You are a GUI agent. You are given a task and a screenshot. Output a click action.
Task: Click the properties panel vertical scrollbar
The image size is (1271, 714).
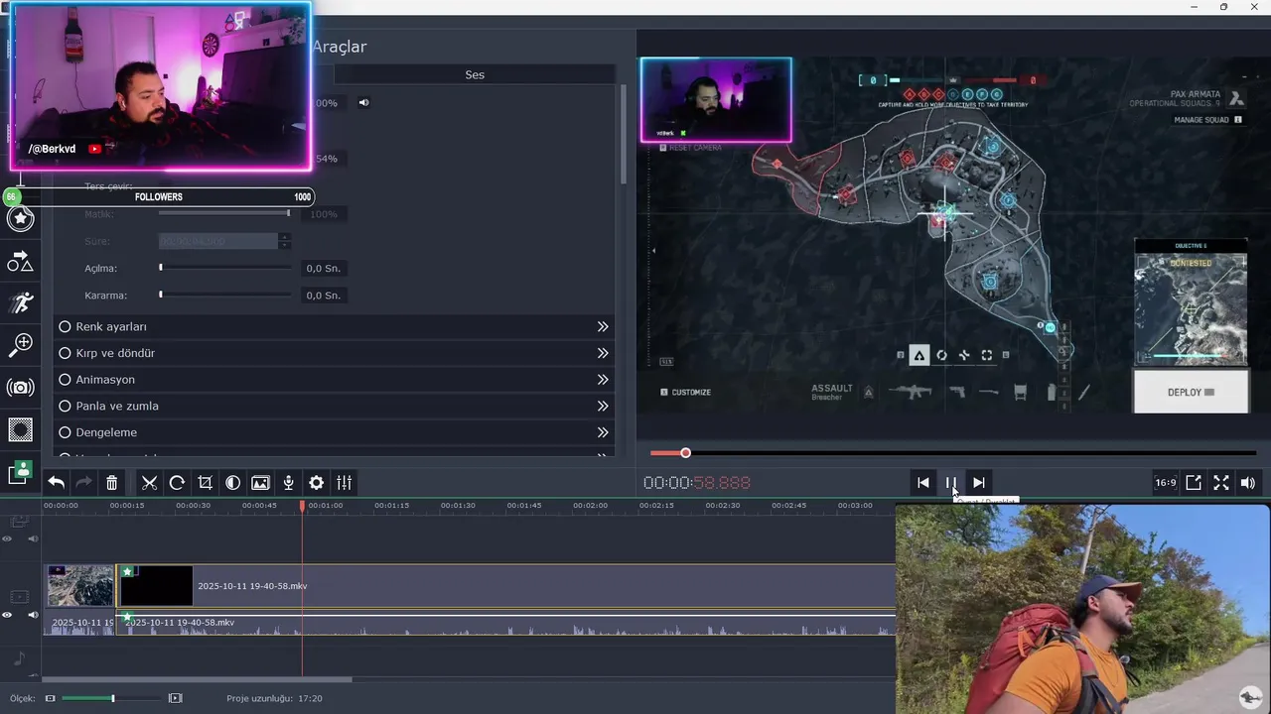pyautogui.click(x=624, y=134)
